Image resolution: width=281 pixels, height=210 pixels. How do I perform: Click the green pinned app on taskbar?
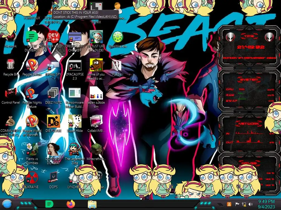click(x=49, y=204)
